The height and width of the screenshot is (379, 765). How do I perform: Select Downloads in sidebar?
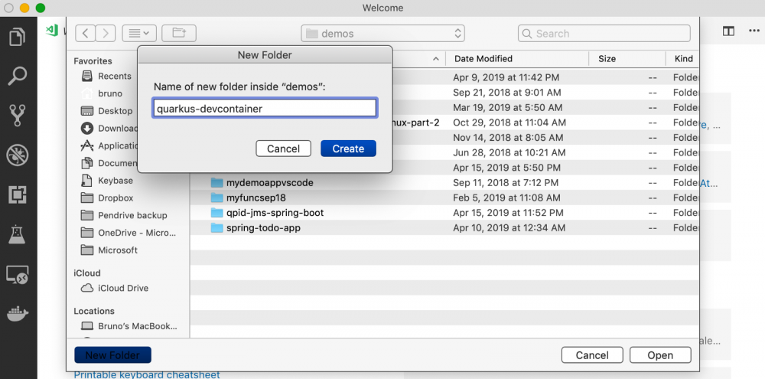[x=109, y=129]
